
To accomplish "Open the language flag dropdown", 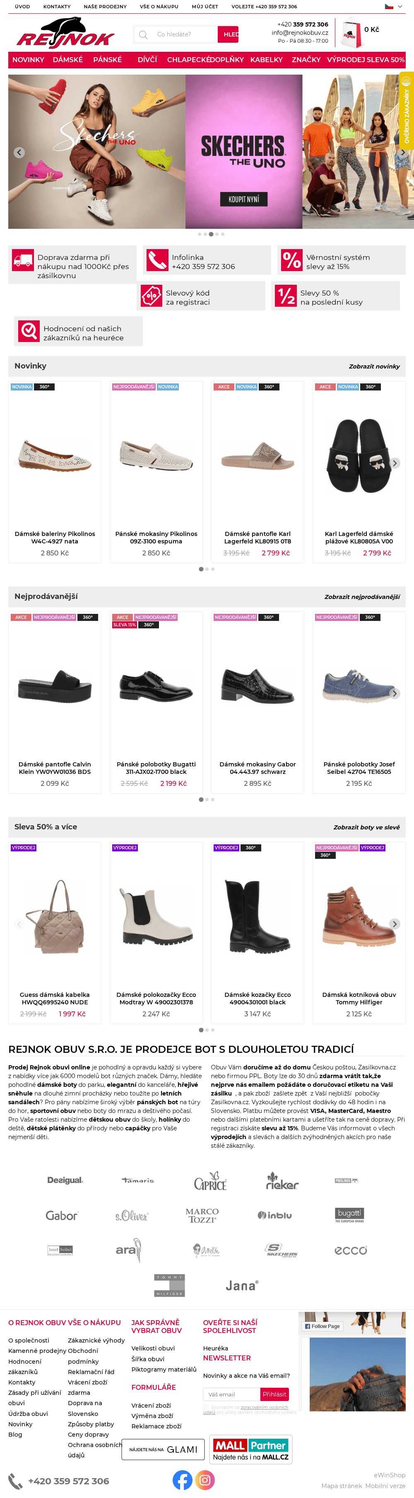I will 393,6.
